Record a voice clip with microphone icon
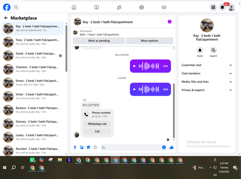Screen dimensions: 241x179 [75, 147]
